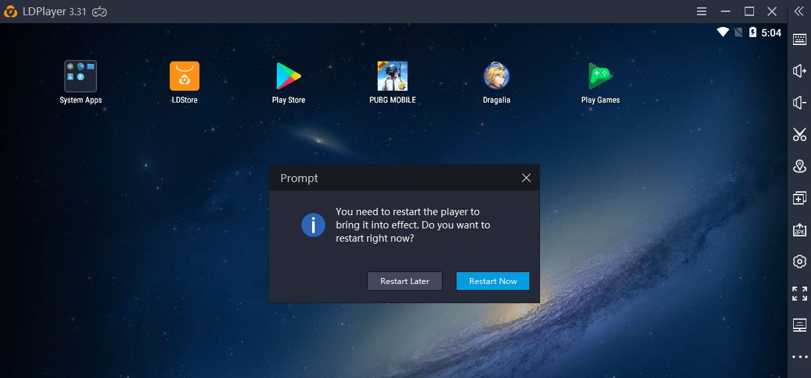Launch the LDStore app

pyautogui.click(x=184, y=76)
